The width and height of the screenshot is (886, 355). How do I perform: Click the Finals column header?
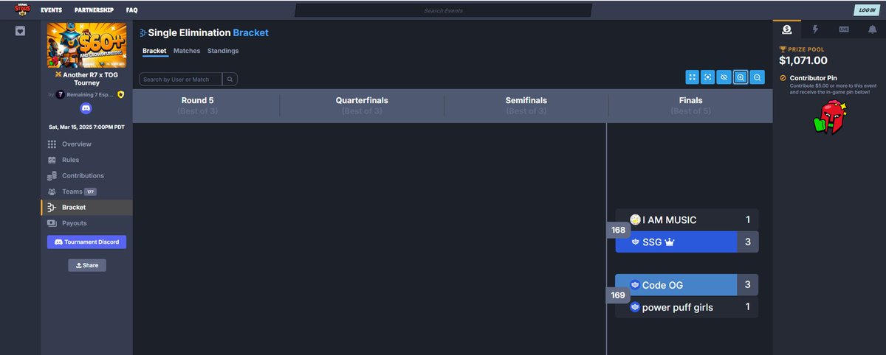tap(690, 105)
